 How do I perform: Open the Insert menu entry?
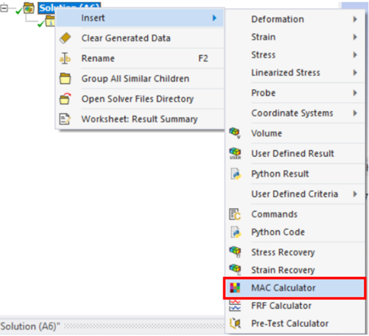[x=140, y=18]
